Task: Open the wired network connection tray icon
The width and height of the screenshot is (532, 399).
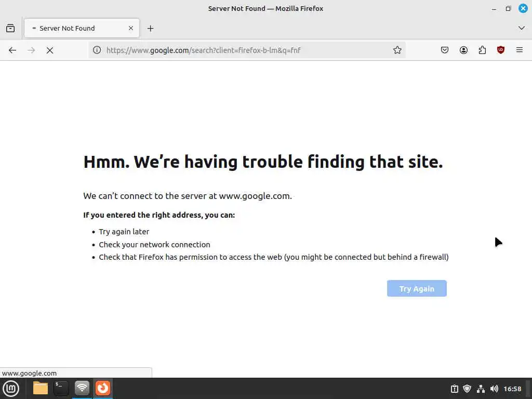Action: coord(481,389)
